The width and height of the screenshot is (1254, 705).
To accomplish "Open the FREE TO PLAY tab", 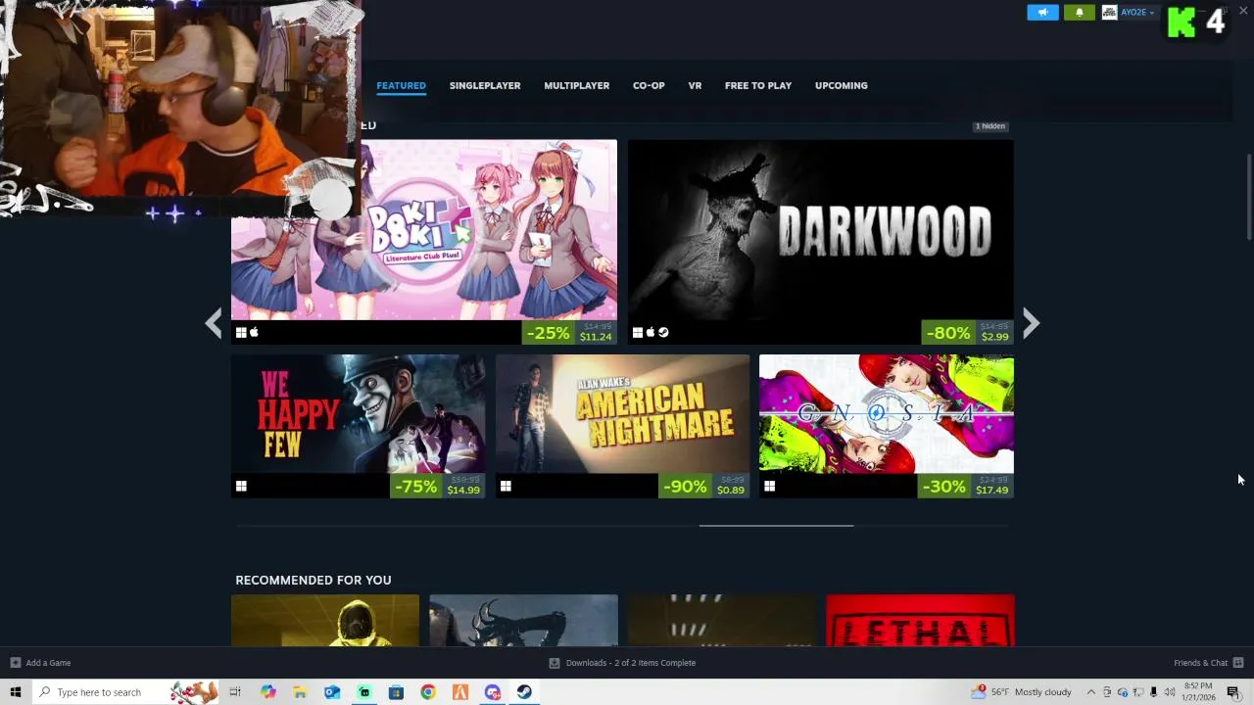I will pyautogui.click(x=758, y=85).
